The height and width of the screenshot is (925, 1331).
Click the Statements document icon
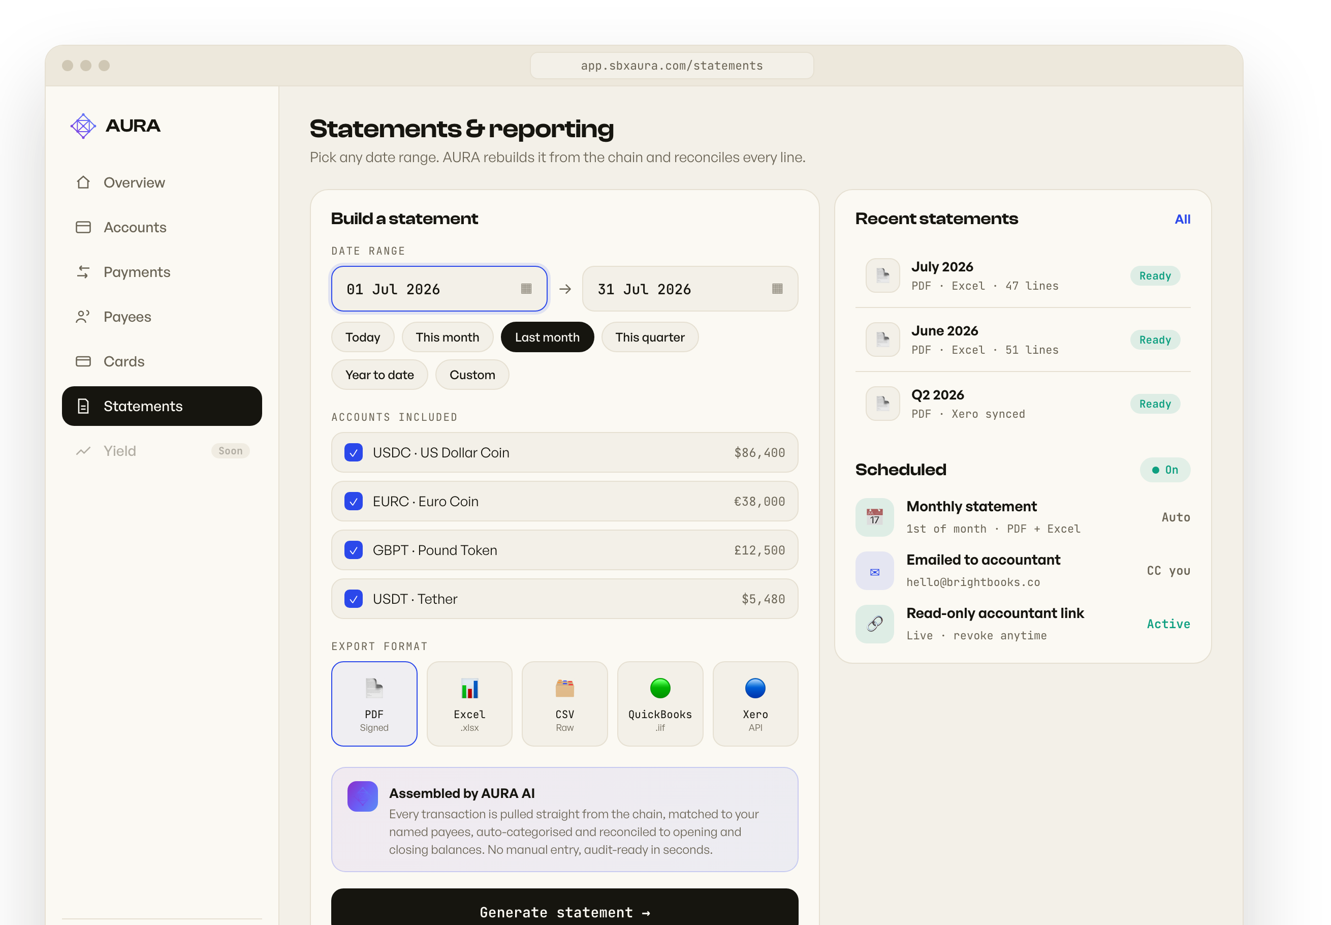click(x=83, y=406)
